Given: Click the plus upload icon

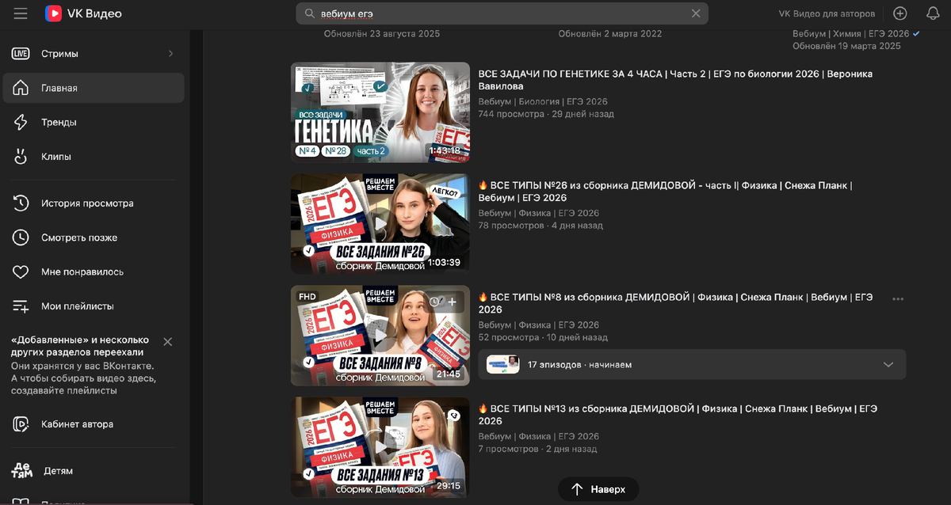Looking at the screenshot, I should pyautogui.click(x=900, y=13).
